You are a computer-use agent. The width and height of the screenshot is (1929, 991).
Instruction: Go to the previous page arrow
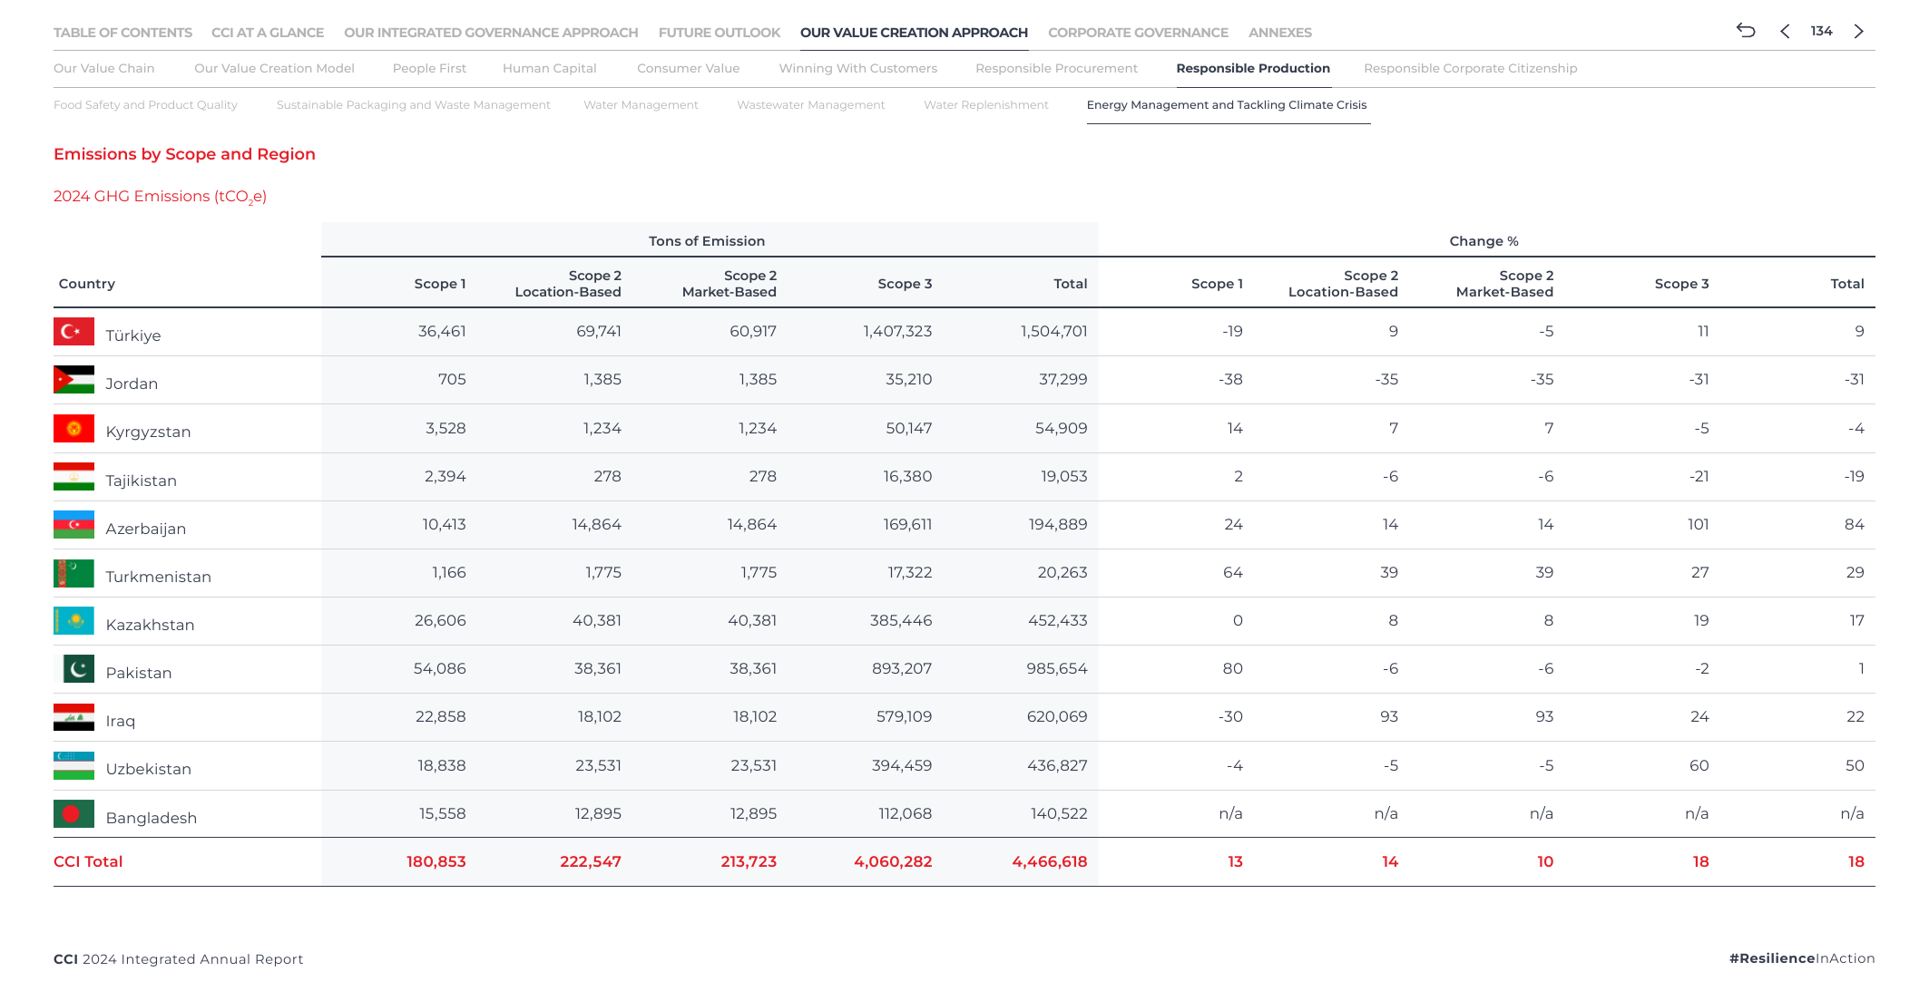pyautogui.click(x=1785, y=31)
